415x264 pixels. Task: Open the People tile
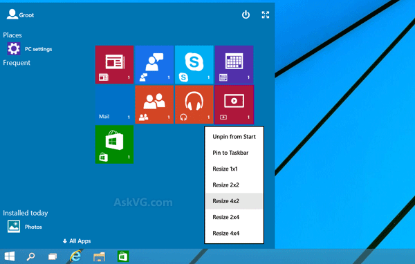[154, 104]
